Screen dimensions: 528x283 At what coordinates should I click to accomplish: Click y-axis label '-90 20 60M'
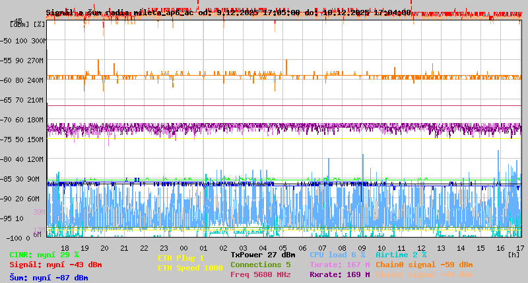point(20,199)
